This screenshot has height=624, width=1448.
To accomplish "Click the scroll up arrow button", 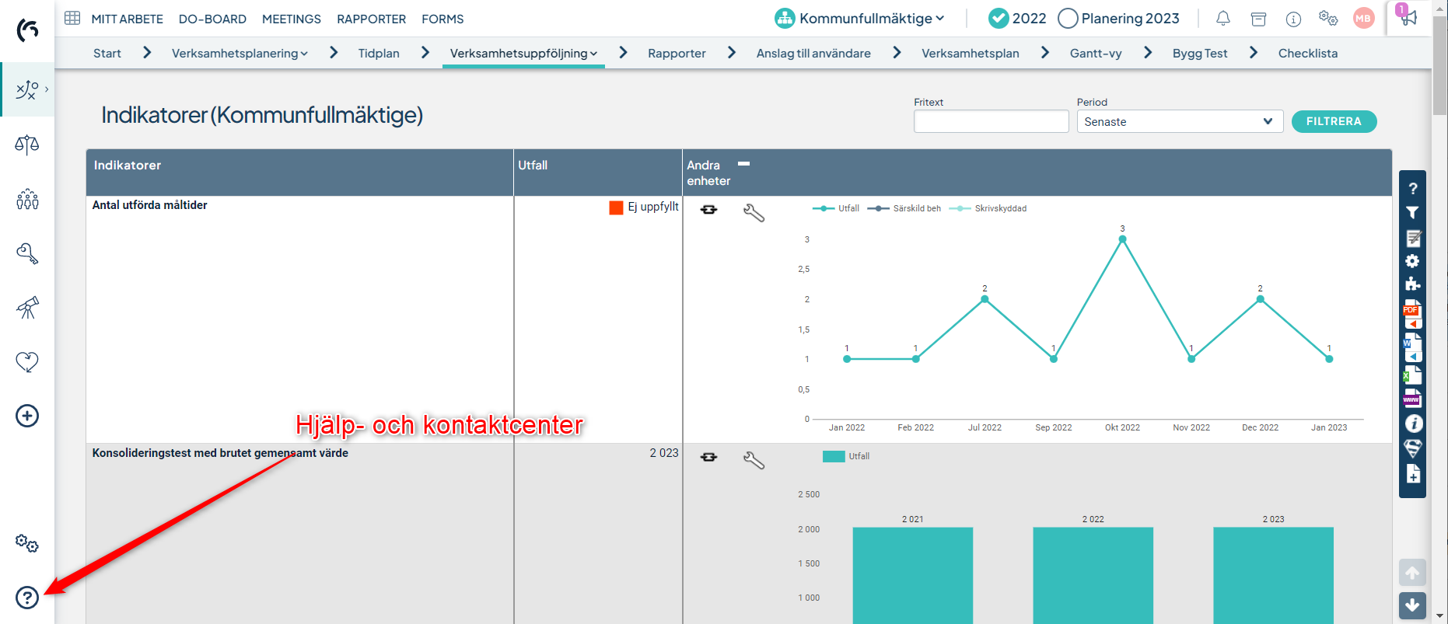I will pyautogui.click(x=1412, y=573).
